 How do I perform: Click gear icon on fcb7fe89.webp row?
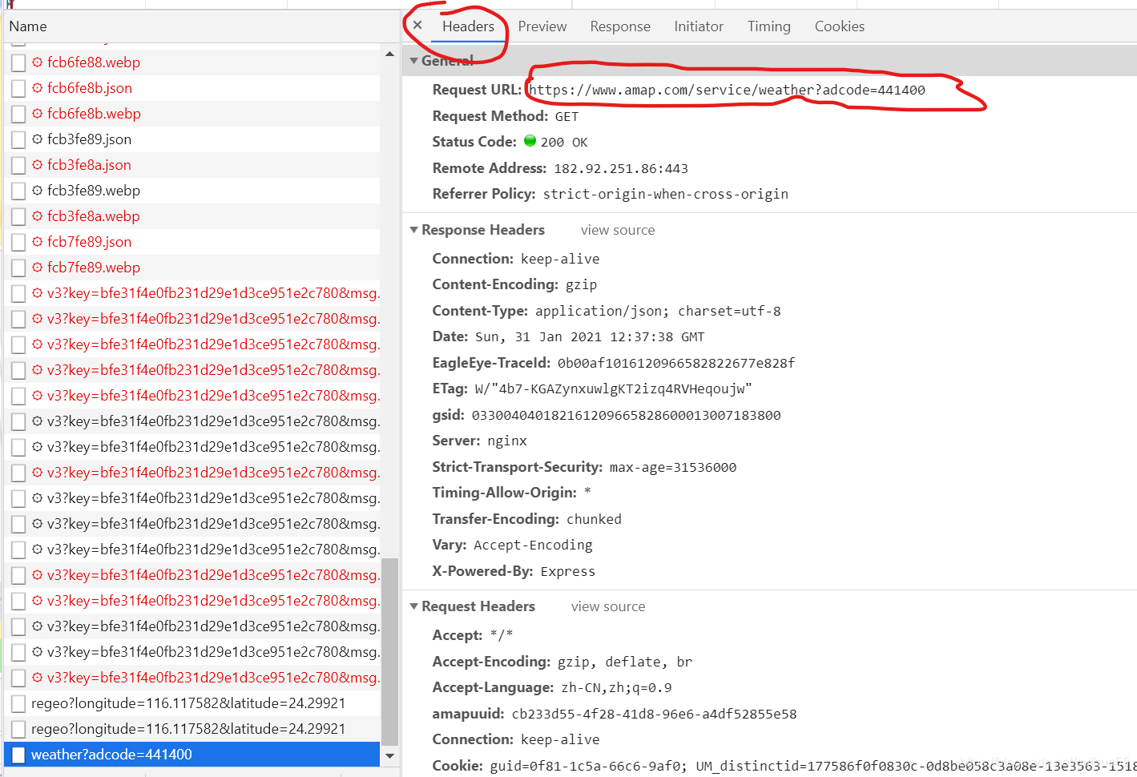coord(37,267)
